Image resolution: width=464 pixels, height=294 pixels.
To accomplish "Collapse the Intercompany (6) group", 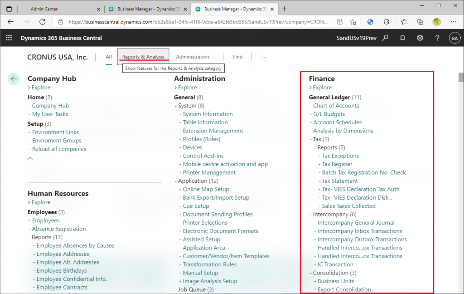I will point(333,214).
